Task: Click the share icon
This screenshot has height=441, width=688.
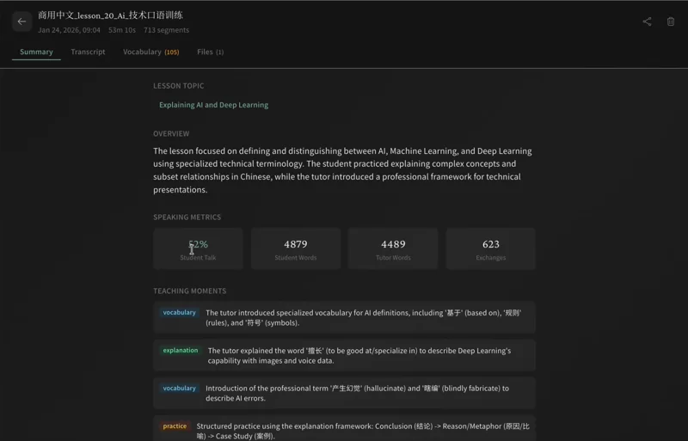Action: coord(647,21)
